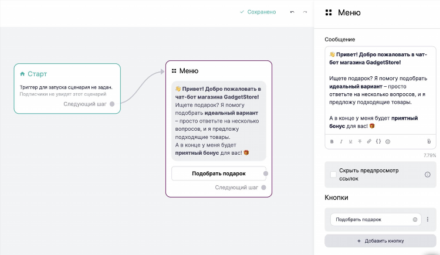Click the connector dot beside Подобрать подарок in node
Image resolution: width=440 pixels, height=255 pixels.
coord(265,174)
